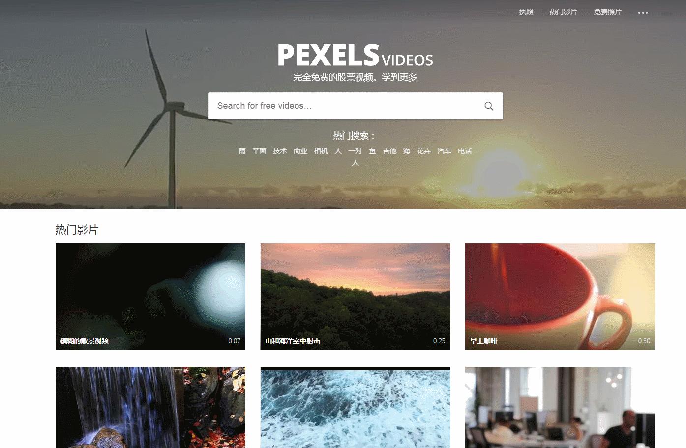Open the 山和海洋空中射击 video thumbnail

(x=355, y=297)
